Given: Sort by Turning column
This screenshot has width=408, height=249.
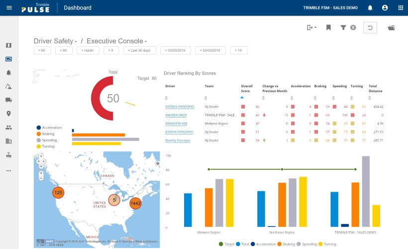Looking at the screenshot, I should pos(352,98).
